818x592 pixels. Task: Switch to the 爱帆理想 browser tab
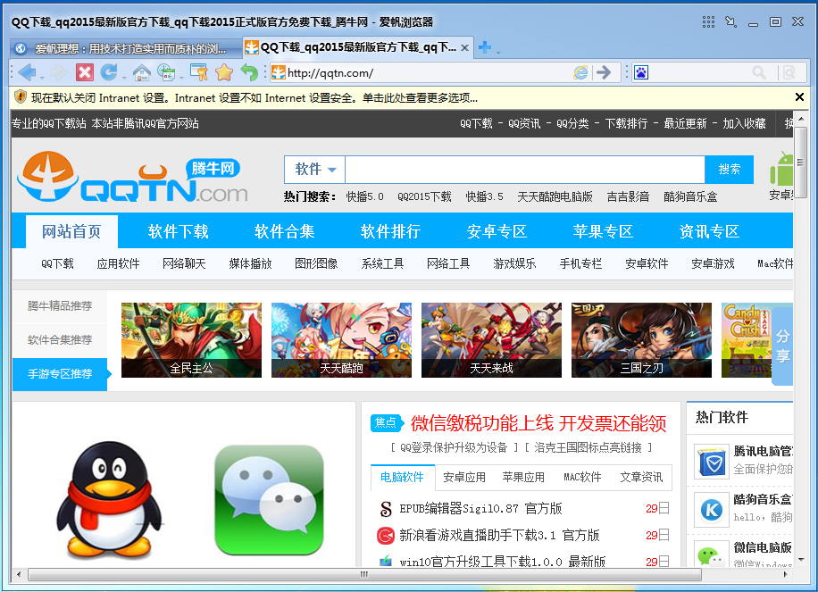click(125, 48)
